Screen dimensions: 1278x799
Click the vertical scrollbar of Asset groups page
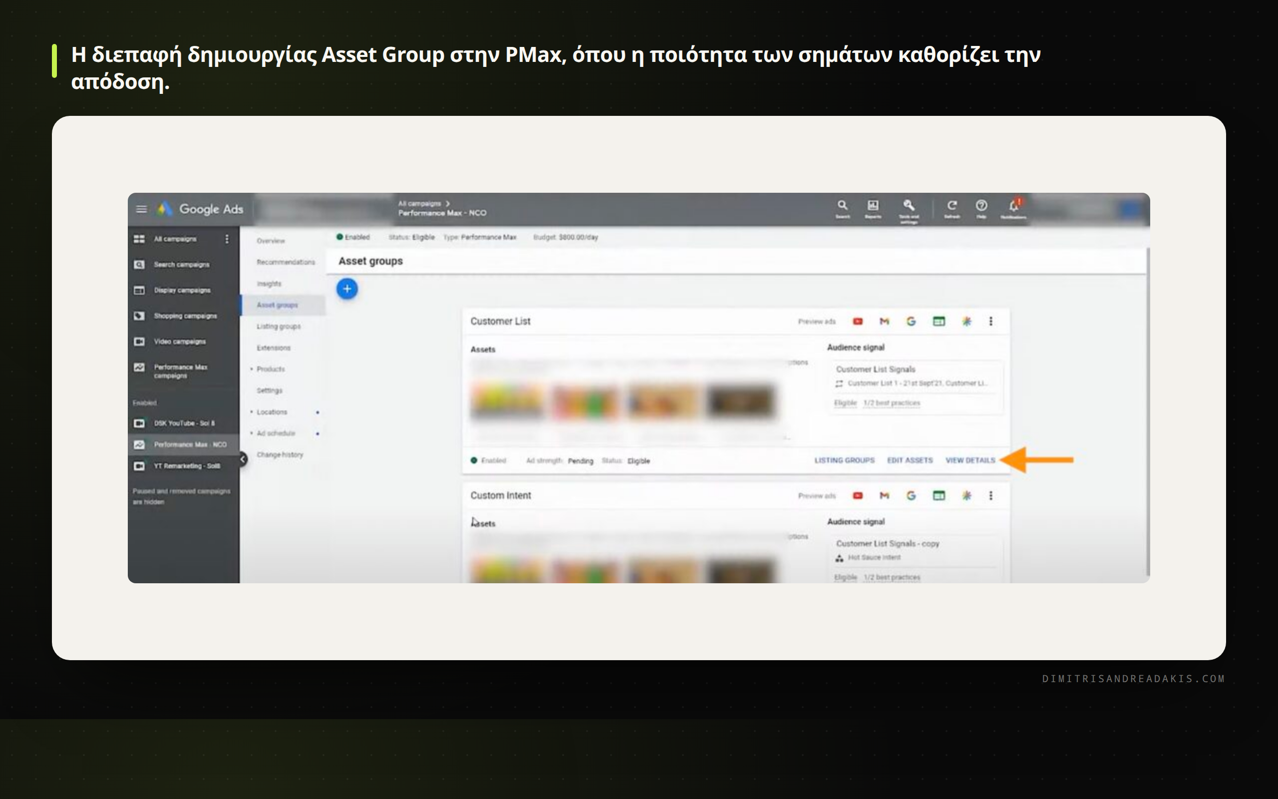click(1147, 412)
